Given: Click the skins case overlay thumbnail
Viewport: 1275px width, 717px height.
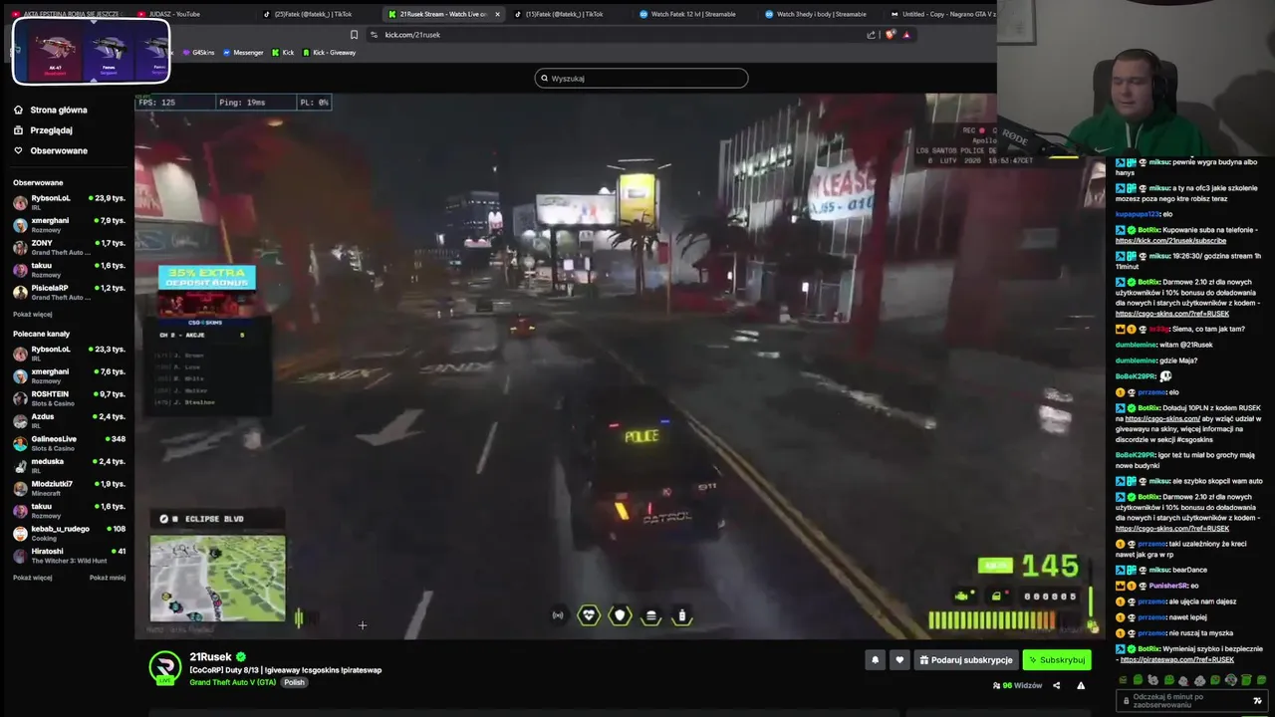Looking at the screenshot, I should click(x=92, y=50).
